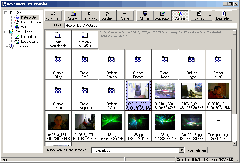Image resolution: width=240 pixels, height=163 pixels.
Task: Click the CX65 phone icon
Action: pos(11,13)
